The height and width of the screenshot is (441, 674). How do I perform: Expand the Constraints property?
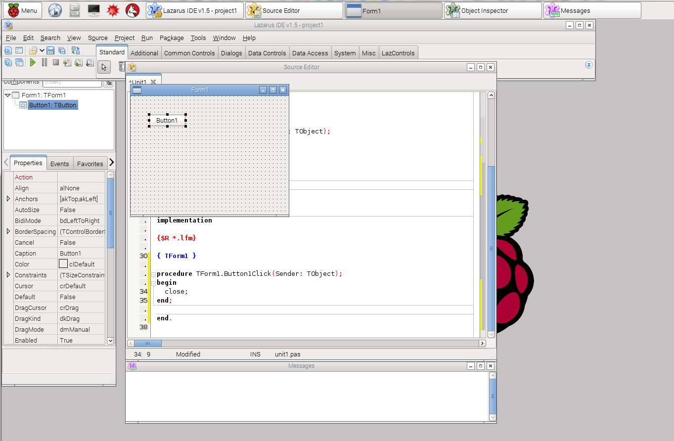click(x=8, y=275)
